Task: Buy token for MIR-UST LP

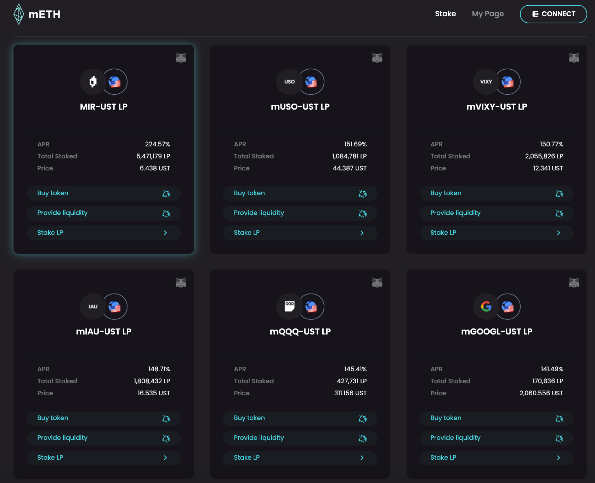Action: (x=104, y=193)
